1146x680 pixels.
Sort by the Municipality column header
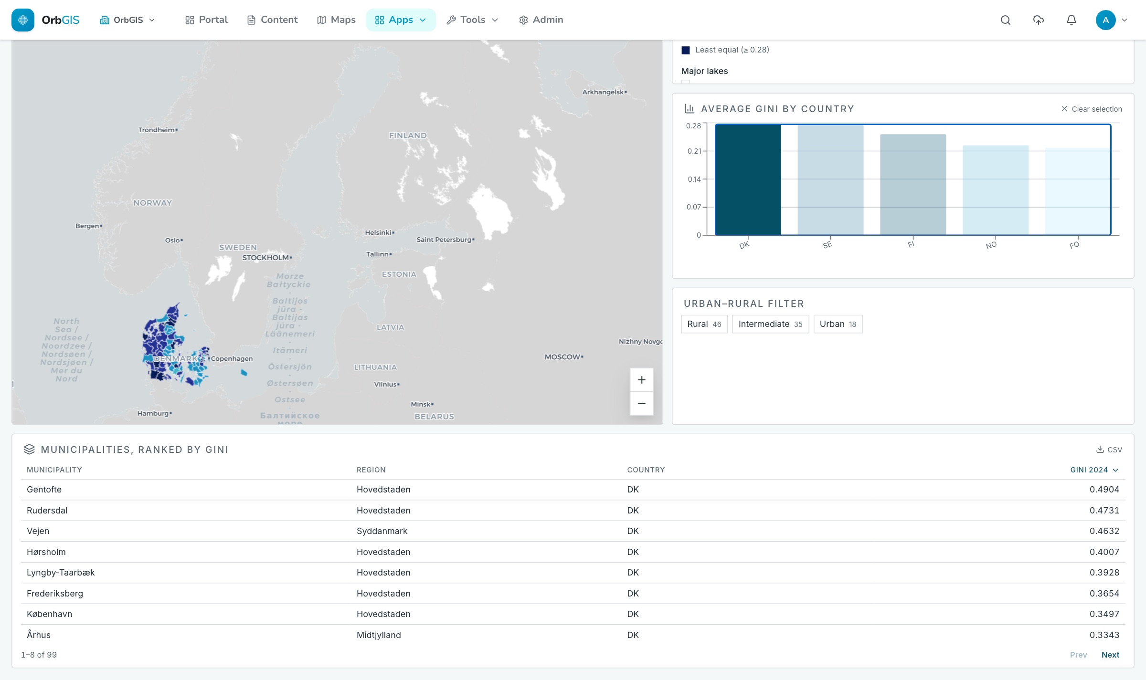pos(54,470)
